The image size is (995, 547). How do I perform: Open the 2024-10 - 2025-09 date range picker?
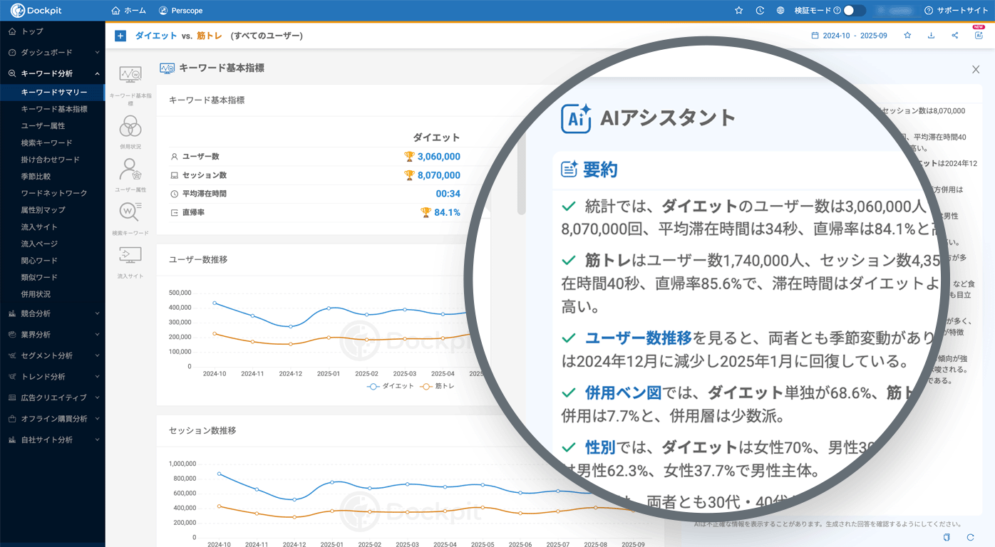click(849, 36)
